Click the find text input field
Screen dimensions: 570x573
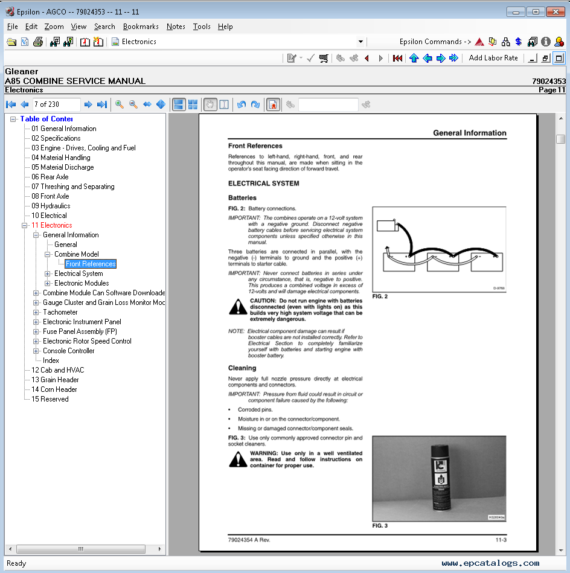328,104
